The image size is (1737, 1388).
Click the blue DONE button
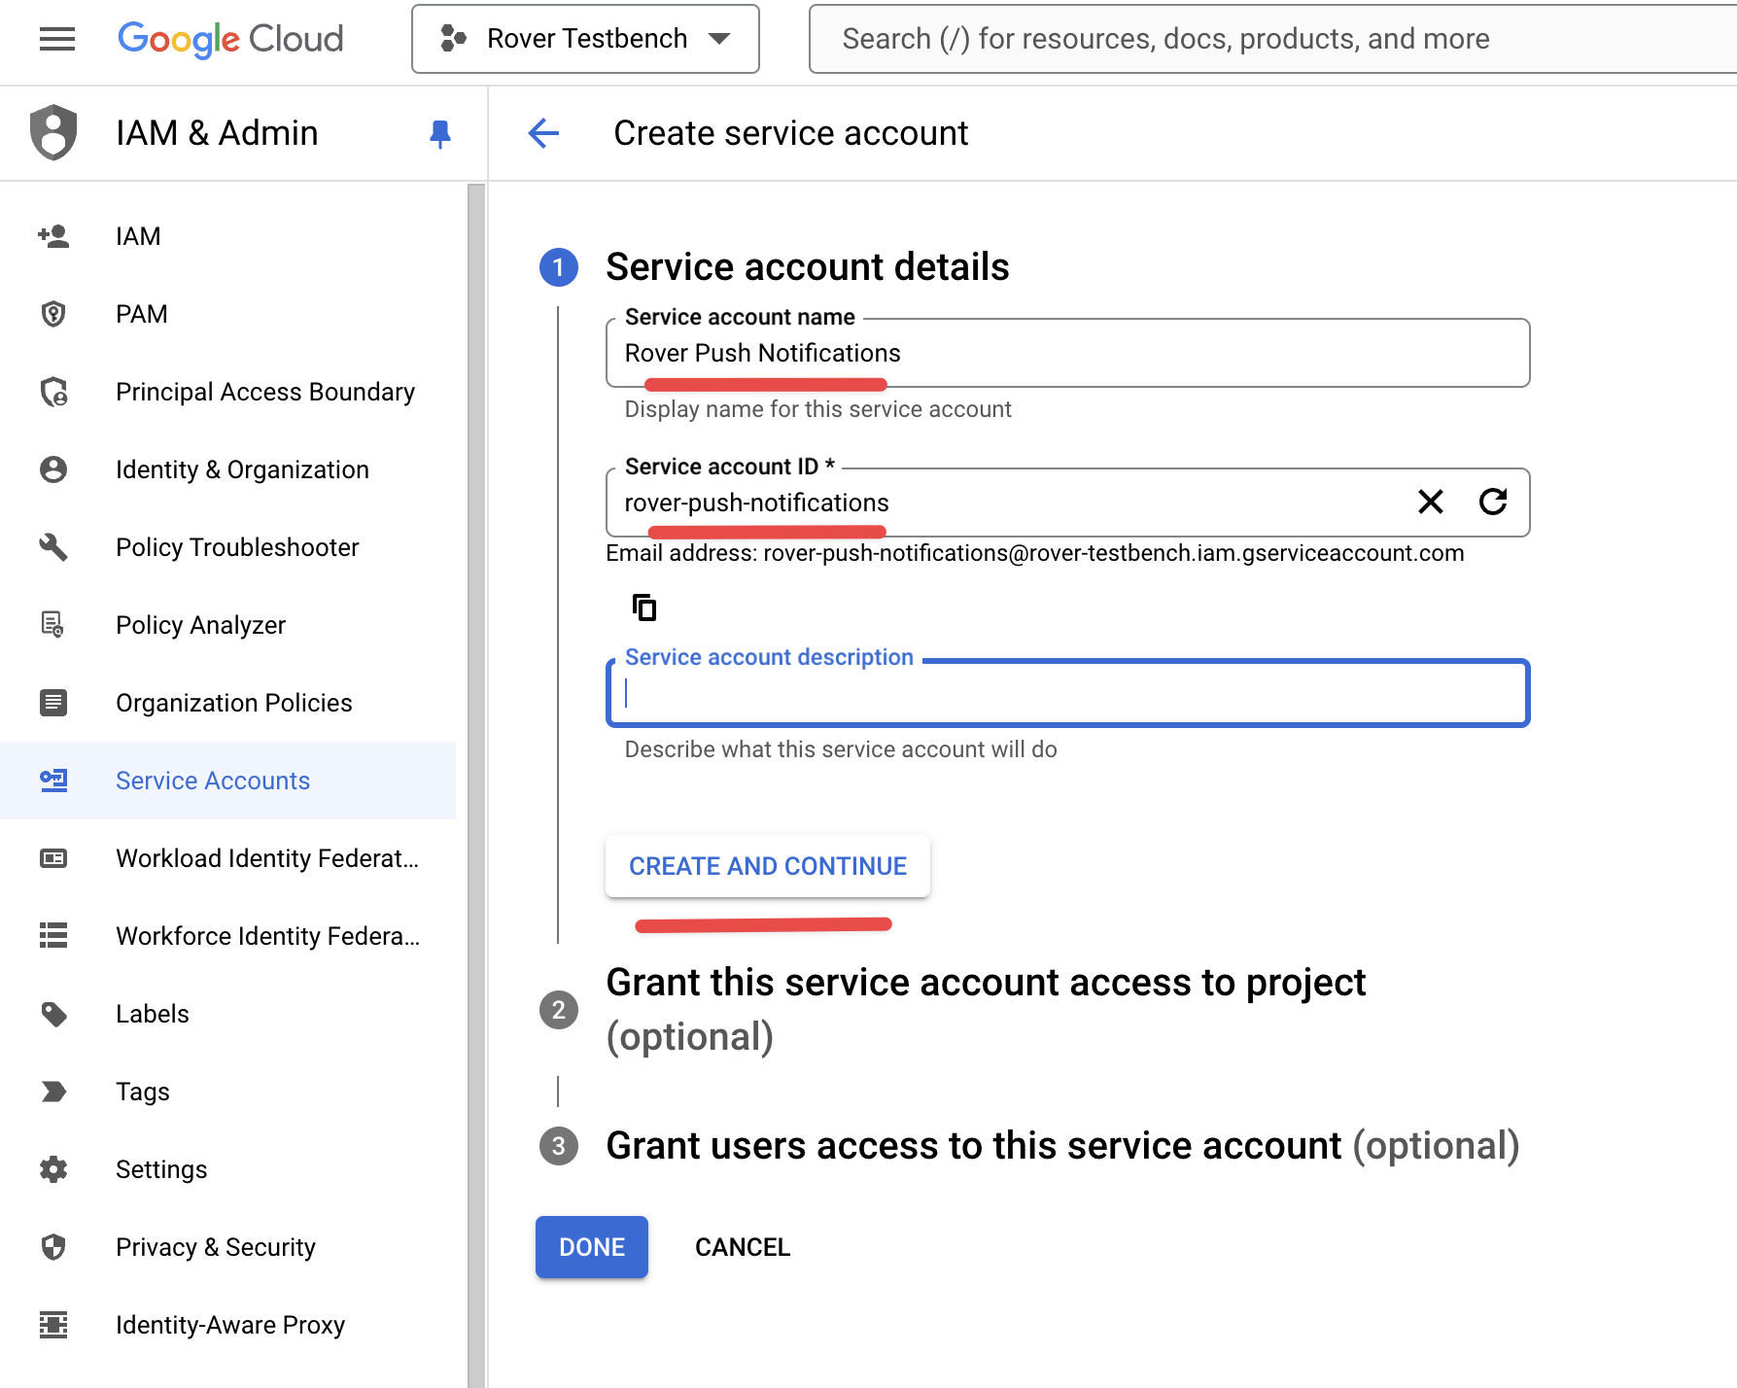[592, 1247]
